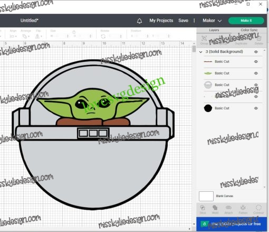269x232 pixels.
Task: Hide the gray Basic Cut layer
Action: point(256,85)
